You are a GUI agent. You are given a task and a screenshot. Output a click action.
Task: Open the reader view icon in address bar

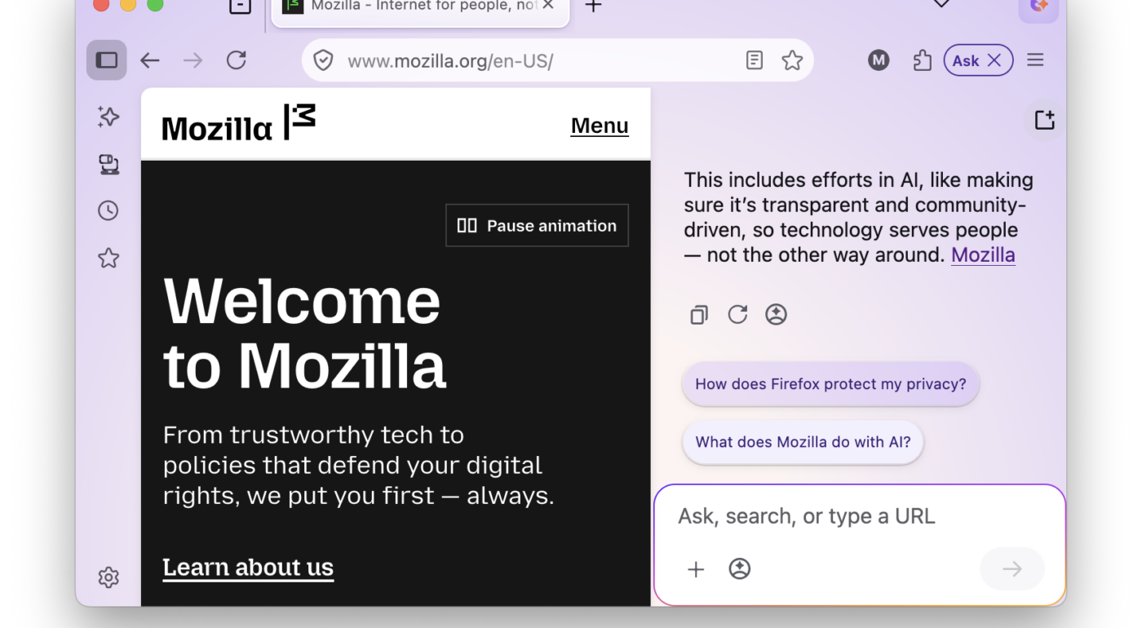click(754, 60)
